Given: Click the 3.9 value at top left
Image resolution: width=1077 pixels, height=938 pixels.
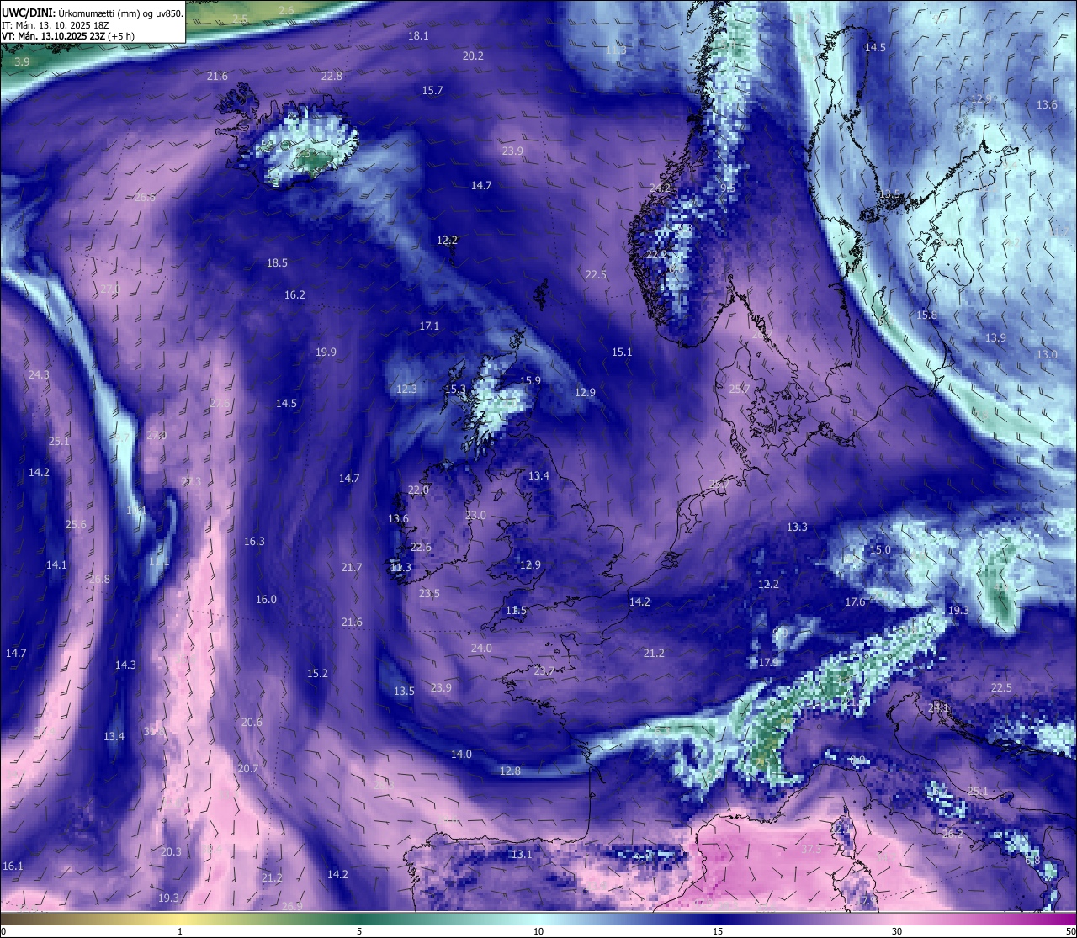Looking at the screenshot, I should point(22,62).
